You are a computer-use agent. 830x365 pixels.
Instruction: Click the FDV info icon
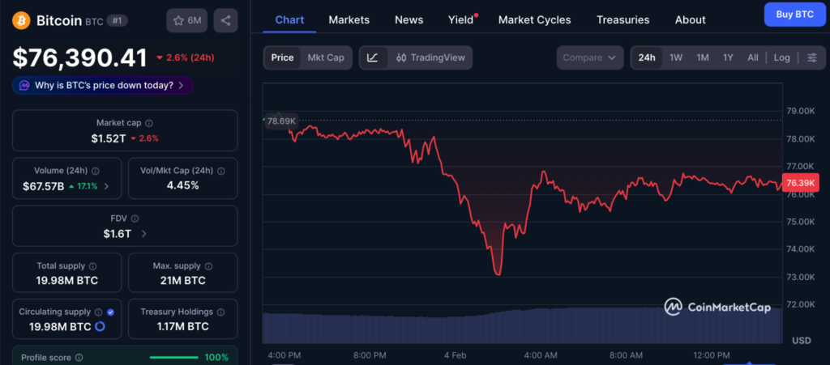(135, 219)
